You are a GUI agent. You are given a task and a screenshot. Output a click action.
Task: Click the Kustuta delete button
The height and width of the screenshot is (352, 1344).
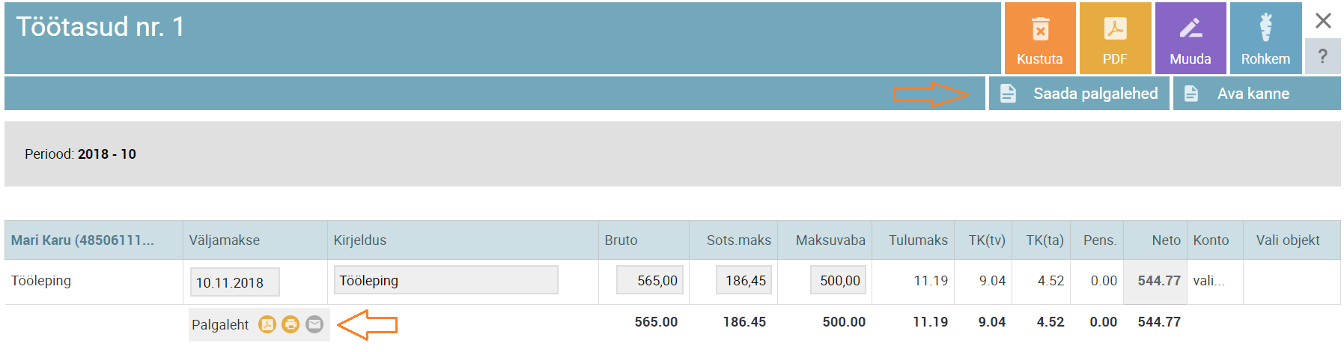coord(1040,38)
